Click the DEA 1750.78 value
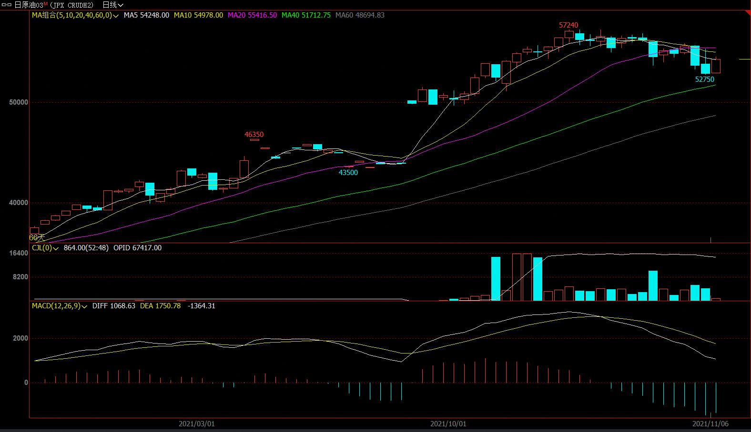 (160, 306)
